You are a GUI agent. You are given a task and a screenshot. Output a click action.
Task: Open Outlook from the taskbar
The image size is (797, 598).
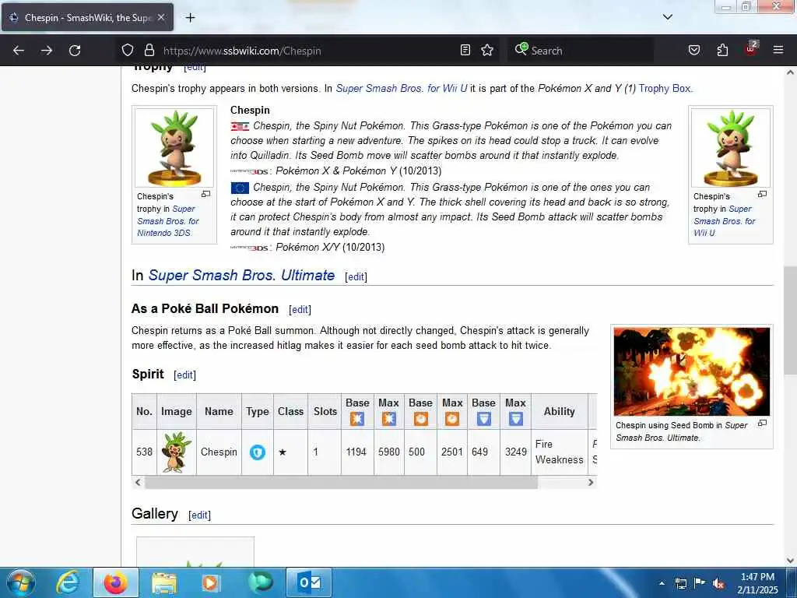coord(309,582)
